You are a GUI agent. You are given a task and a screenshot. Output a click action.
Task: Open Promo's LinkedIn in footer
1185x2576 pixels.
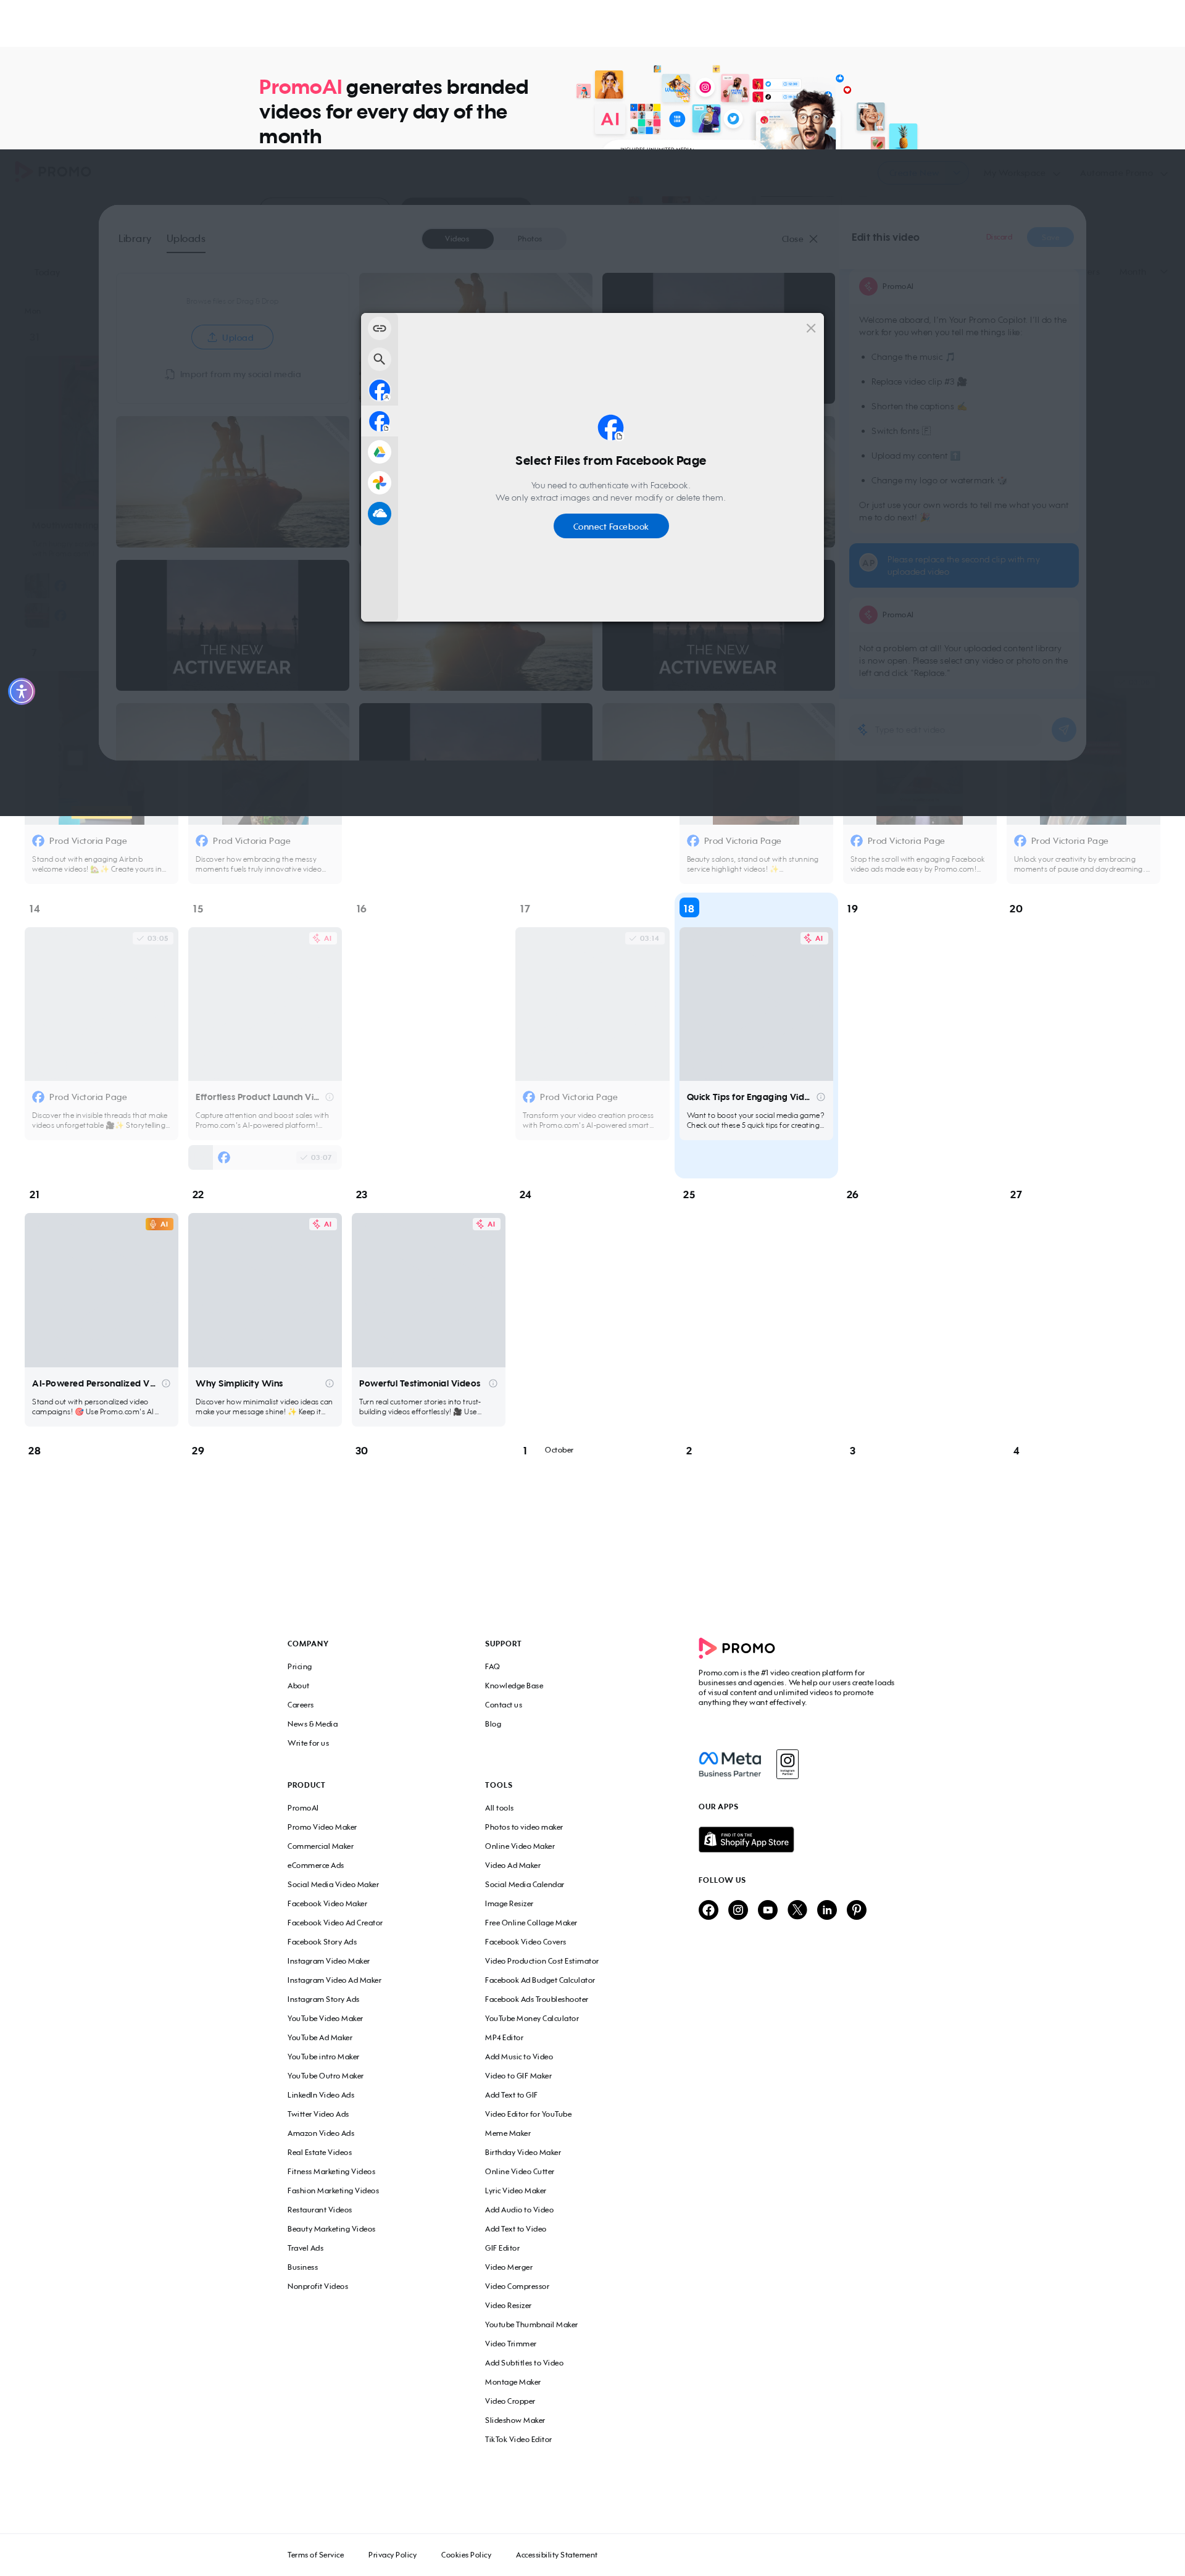tap(827, 1910)
